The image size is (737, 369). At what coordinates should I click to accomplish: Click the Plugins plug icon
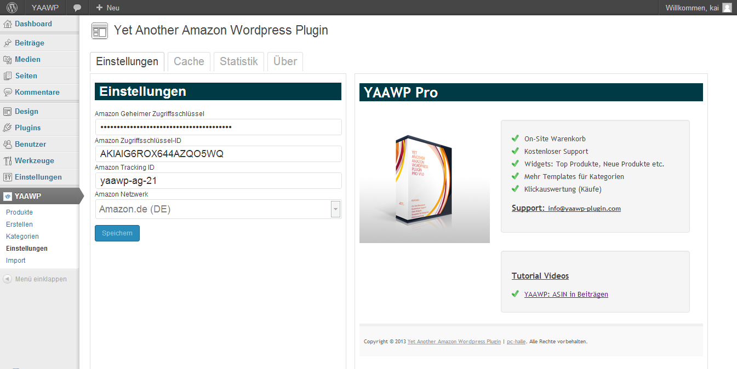click(7, 128)
